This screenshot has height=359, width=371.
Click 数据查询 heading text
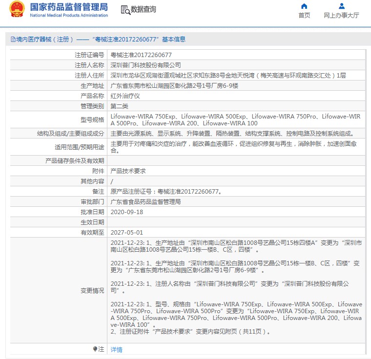(x=144, y=9)
